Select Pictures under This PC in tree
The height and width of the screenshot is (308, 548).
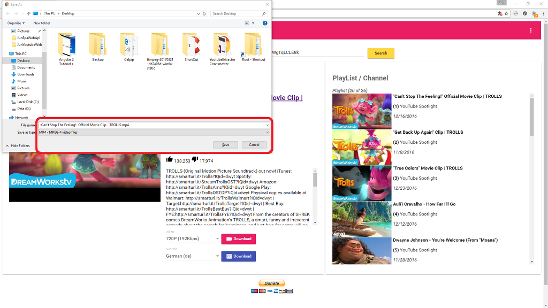click(x=23, y=88)
